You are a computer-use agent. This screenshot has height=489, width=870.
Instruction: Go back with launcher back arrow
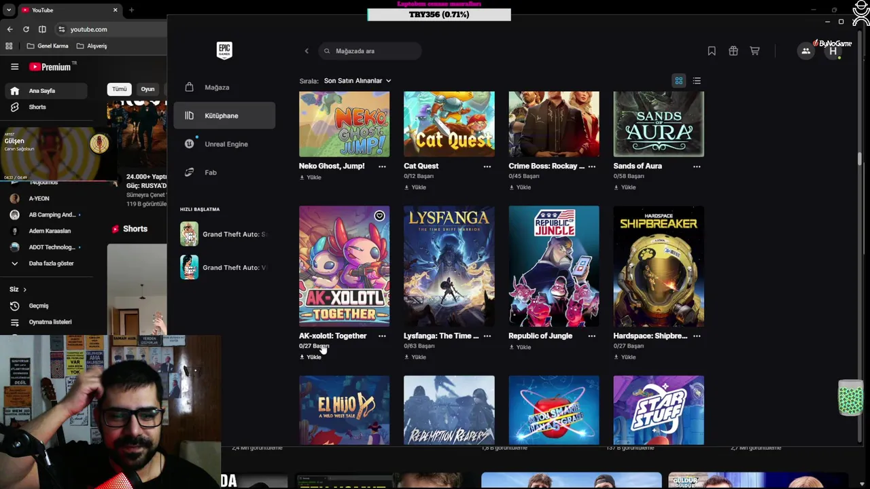point(307,51)
